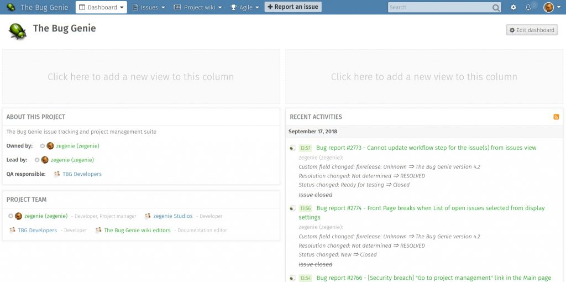Remove zegenie from the project team
The image size is (566, 282).
11,216
